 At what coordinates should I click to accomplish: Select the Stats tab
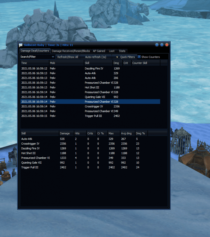[x=122, y=51]
